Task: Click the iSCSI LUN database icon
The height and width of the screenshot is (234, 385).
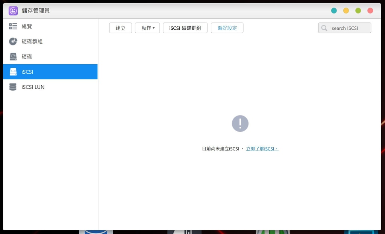Action: [13, 87]
